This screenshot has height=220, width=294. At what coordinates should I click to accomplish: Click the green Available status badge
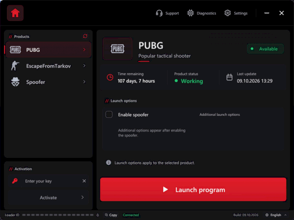(x=265, y=49)
